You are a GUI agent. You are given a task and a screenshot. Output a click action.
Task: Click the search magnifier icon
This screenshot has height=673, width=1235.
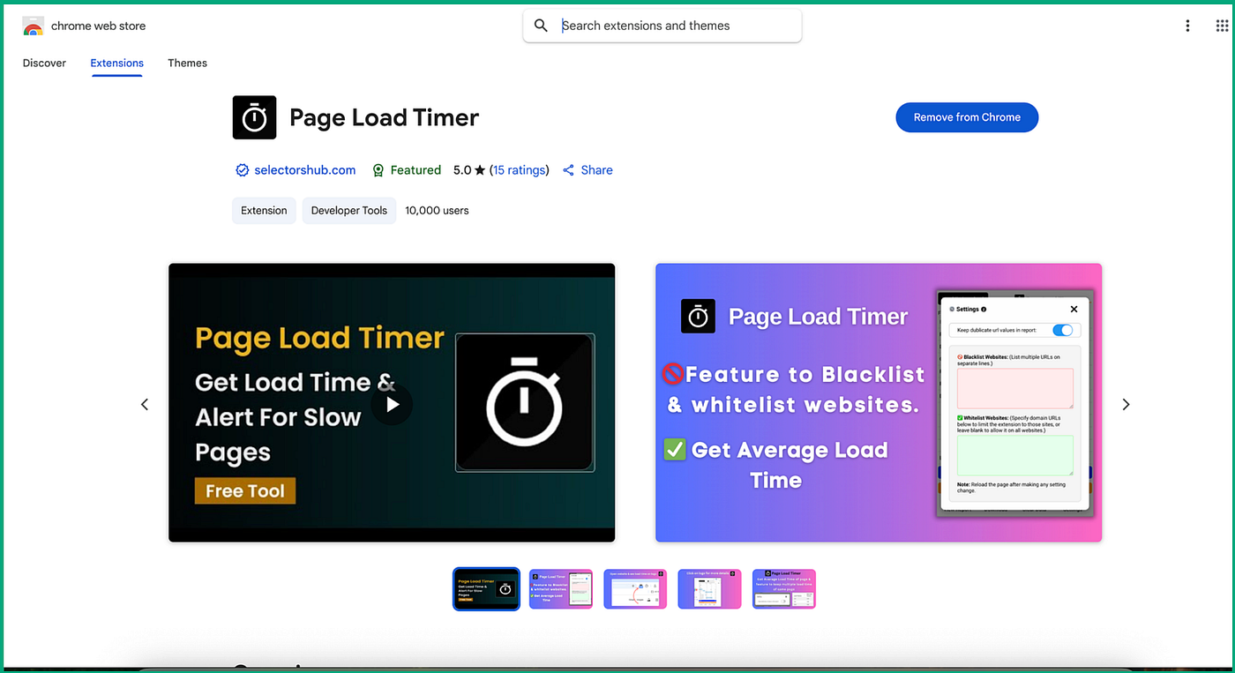click(542, 26)
